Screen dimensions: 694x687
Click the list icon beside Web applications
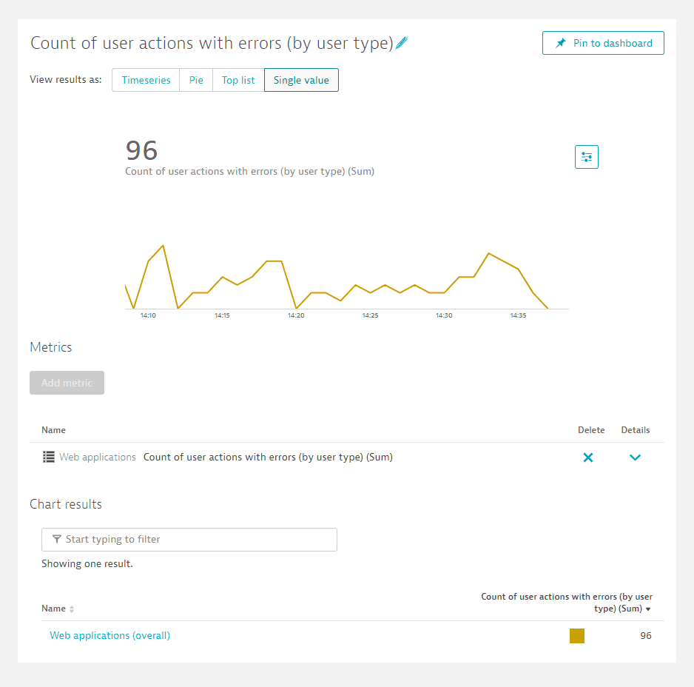(x=49, y=457)
